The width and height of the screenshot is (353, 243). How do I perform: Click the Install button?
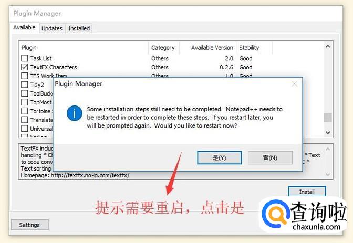coord(307,192)
